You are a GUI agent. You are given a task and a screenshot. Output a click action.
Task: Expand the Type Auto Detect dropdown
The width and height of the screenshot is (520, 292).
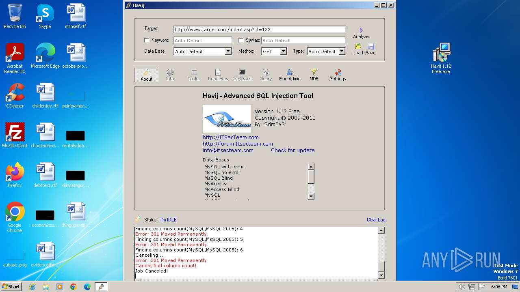342,52
